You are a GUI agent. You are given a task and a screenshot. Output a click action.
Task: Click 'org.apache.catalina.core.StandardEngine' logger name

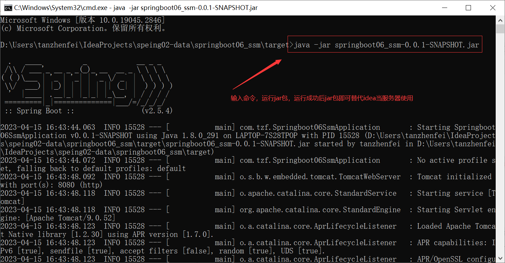click(x=320, y=210)
